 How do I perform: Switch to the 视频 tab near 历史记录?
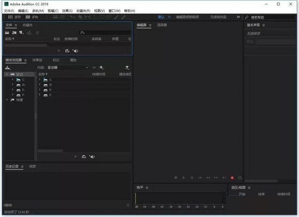click(32, 166)
